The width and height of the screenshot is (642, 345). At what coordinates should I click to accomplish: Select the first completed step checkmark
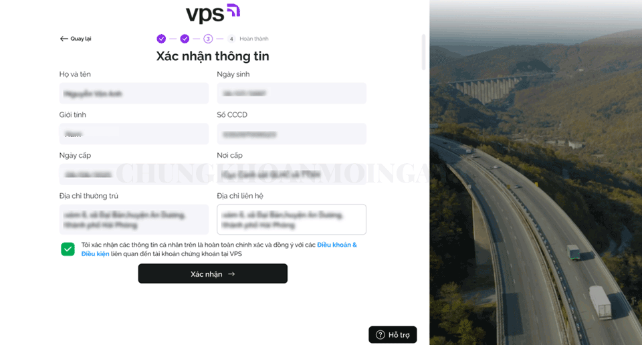point(161,39)
